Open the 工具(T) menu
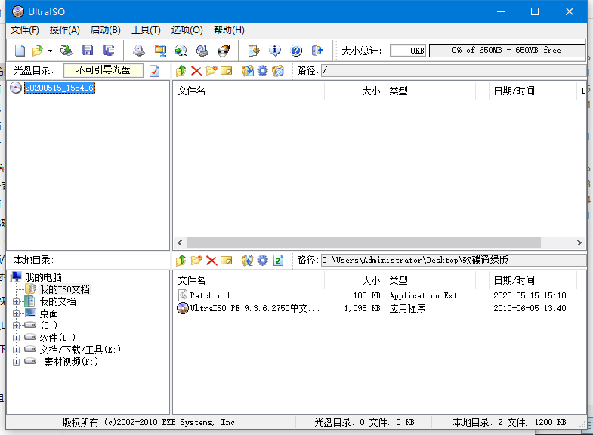This screenshot has height=435, width=593. click(146, 30)
